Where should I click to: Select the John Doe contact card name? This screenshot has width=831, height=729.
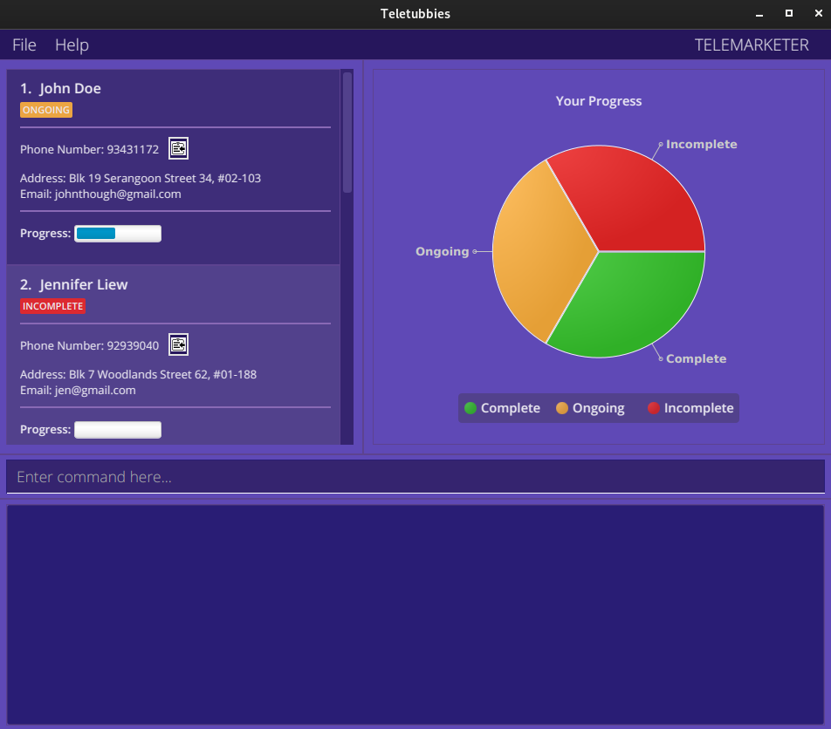tap(70, 89)
